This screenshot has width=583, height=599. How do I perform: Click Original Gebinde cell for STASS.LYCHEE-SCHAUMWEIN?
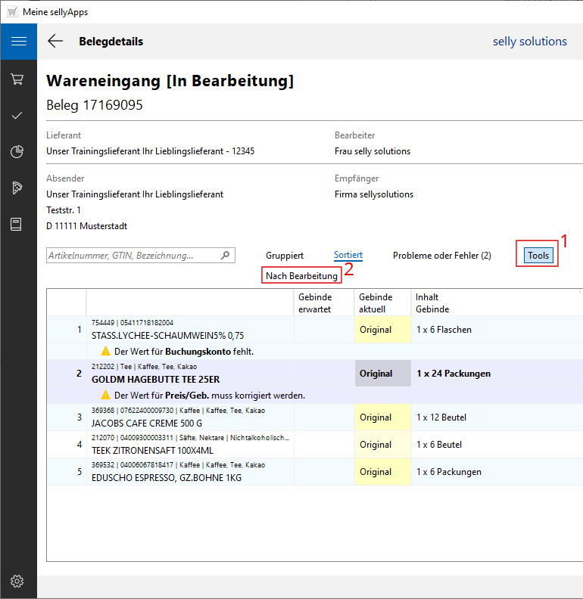pos(376,330)
